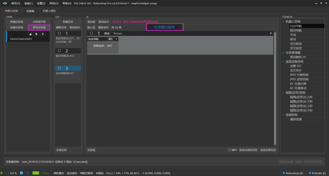Click the 删除任务 button

pyautogui.click(x=61, y=27)
